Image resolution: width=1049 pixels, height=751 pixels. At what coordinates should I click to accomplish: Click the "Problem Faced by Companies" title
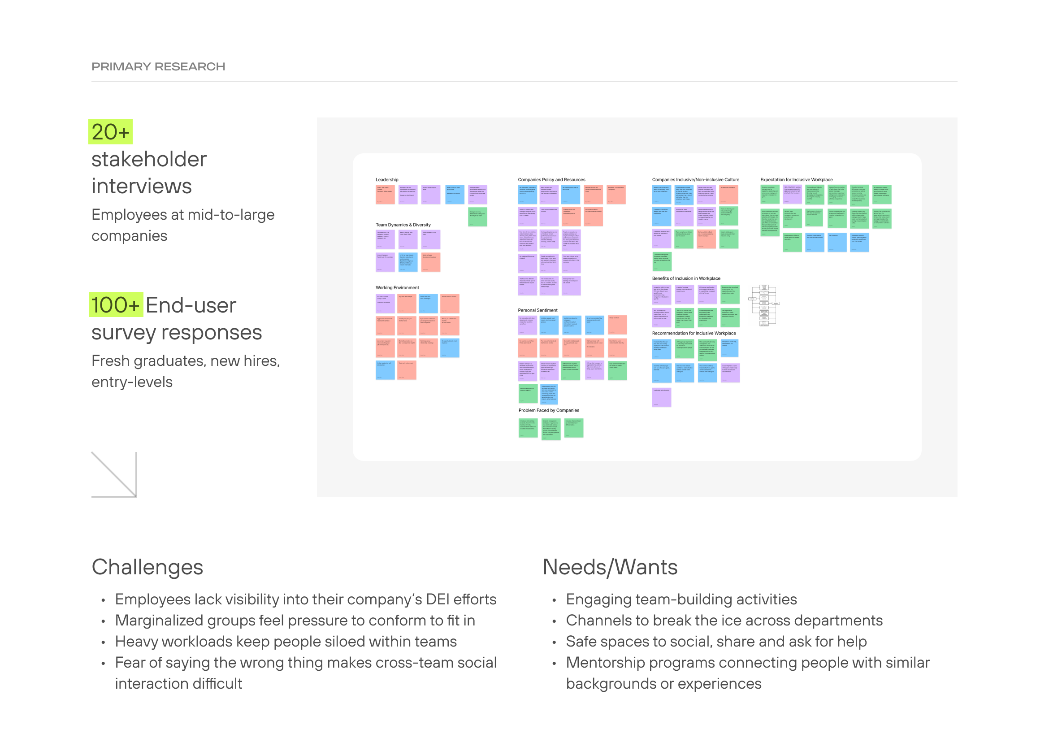point(548,410)
